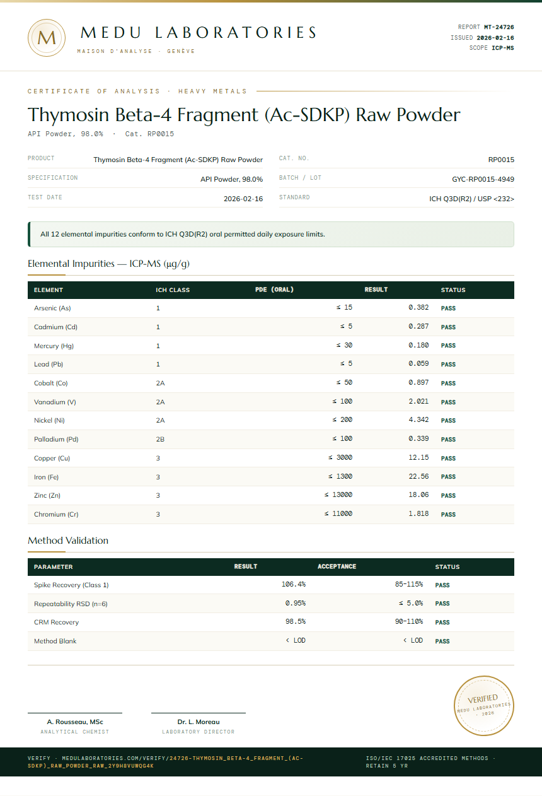Click the Vanadium result 2.021

pos(418,402)
